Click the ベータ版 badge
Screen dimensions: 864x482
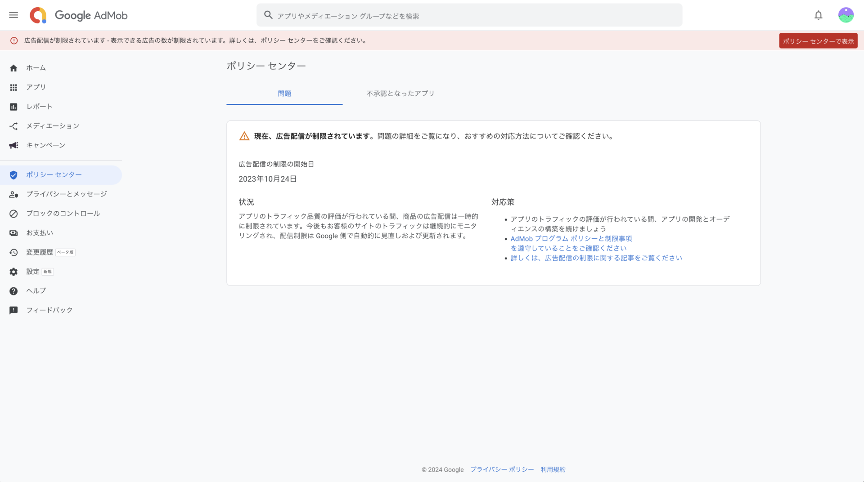[65, 252]
